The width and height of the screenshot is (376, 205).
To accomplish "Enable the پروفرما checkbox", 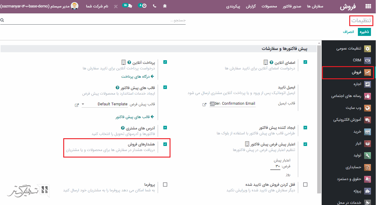I will [165, 185].
